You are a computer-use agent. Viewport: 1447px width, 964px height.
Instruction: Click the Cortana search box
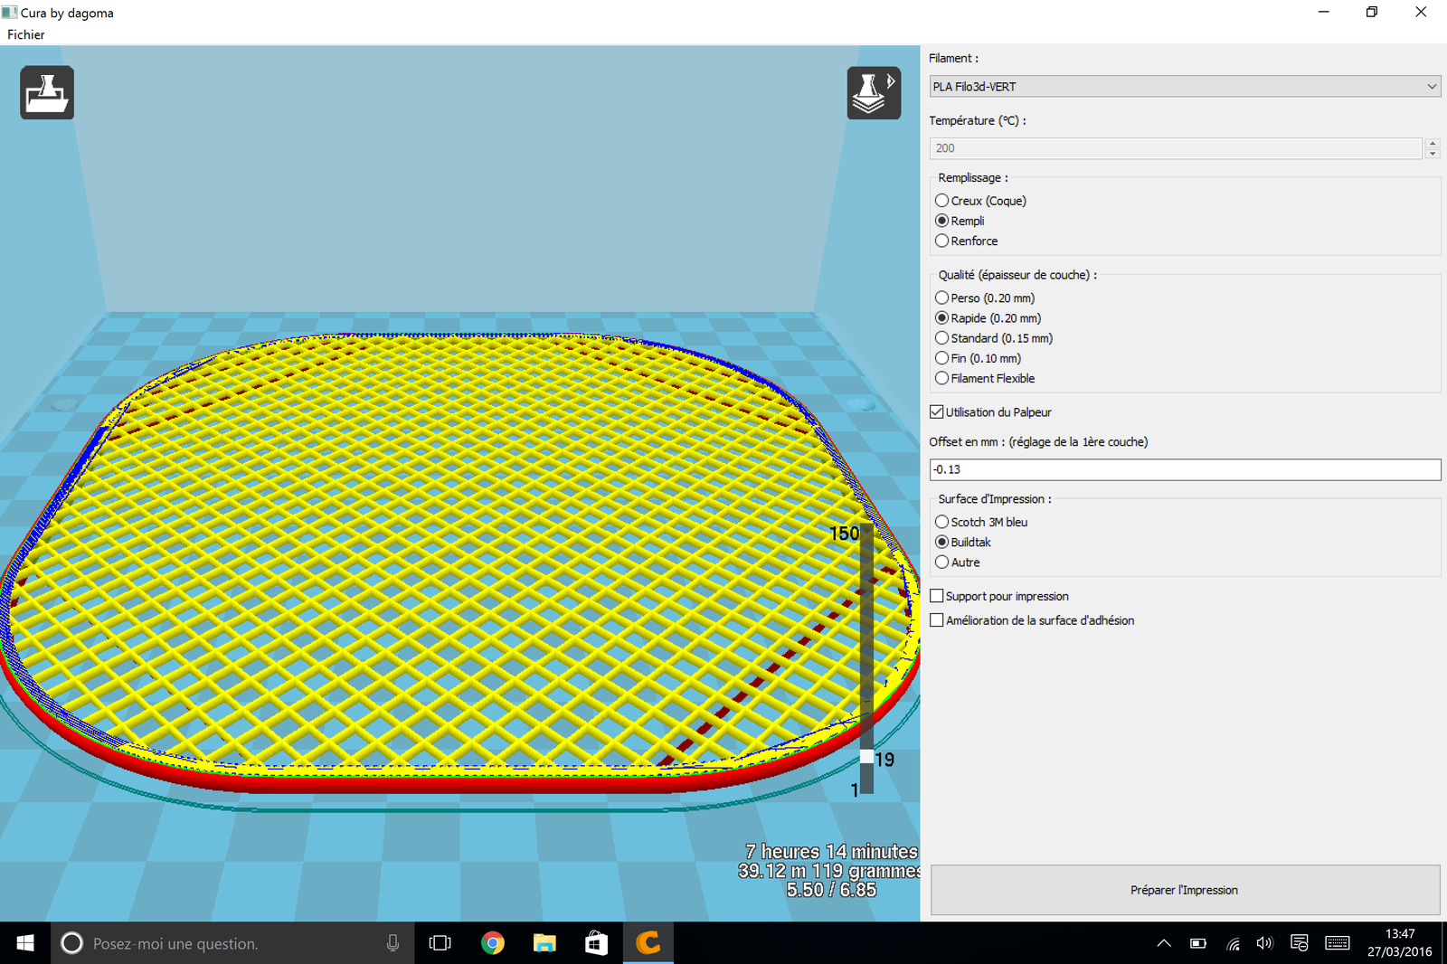[232, 943]
